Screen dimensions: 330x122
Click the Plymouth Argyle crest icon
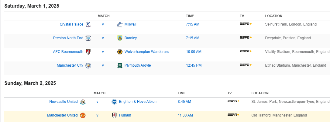tap(120, 65)
